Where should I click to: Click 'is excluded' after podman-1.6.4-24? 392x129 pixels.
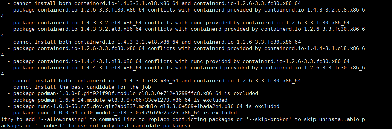pyautogui.click(x=210, y=100)
